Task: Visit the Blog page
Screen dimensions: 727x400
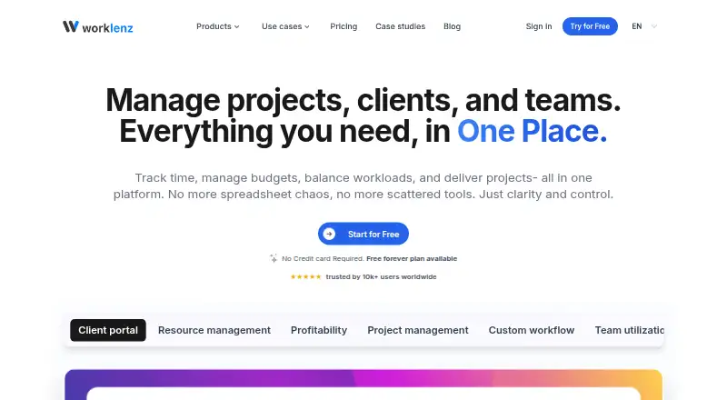Action: pos(452,26)
